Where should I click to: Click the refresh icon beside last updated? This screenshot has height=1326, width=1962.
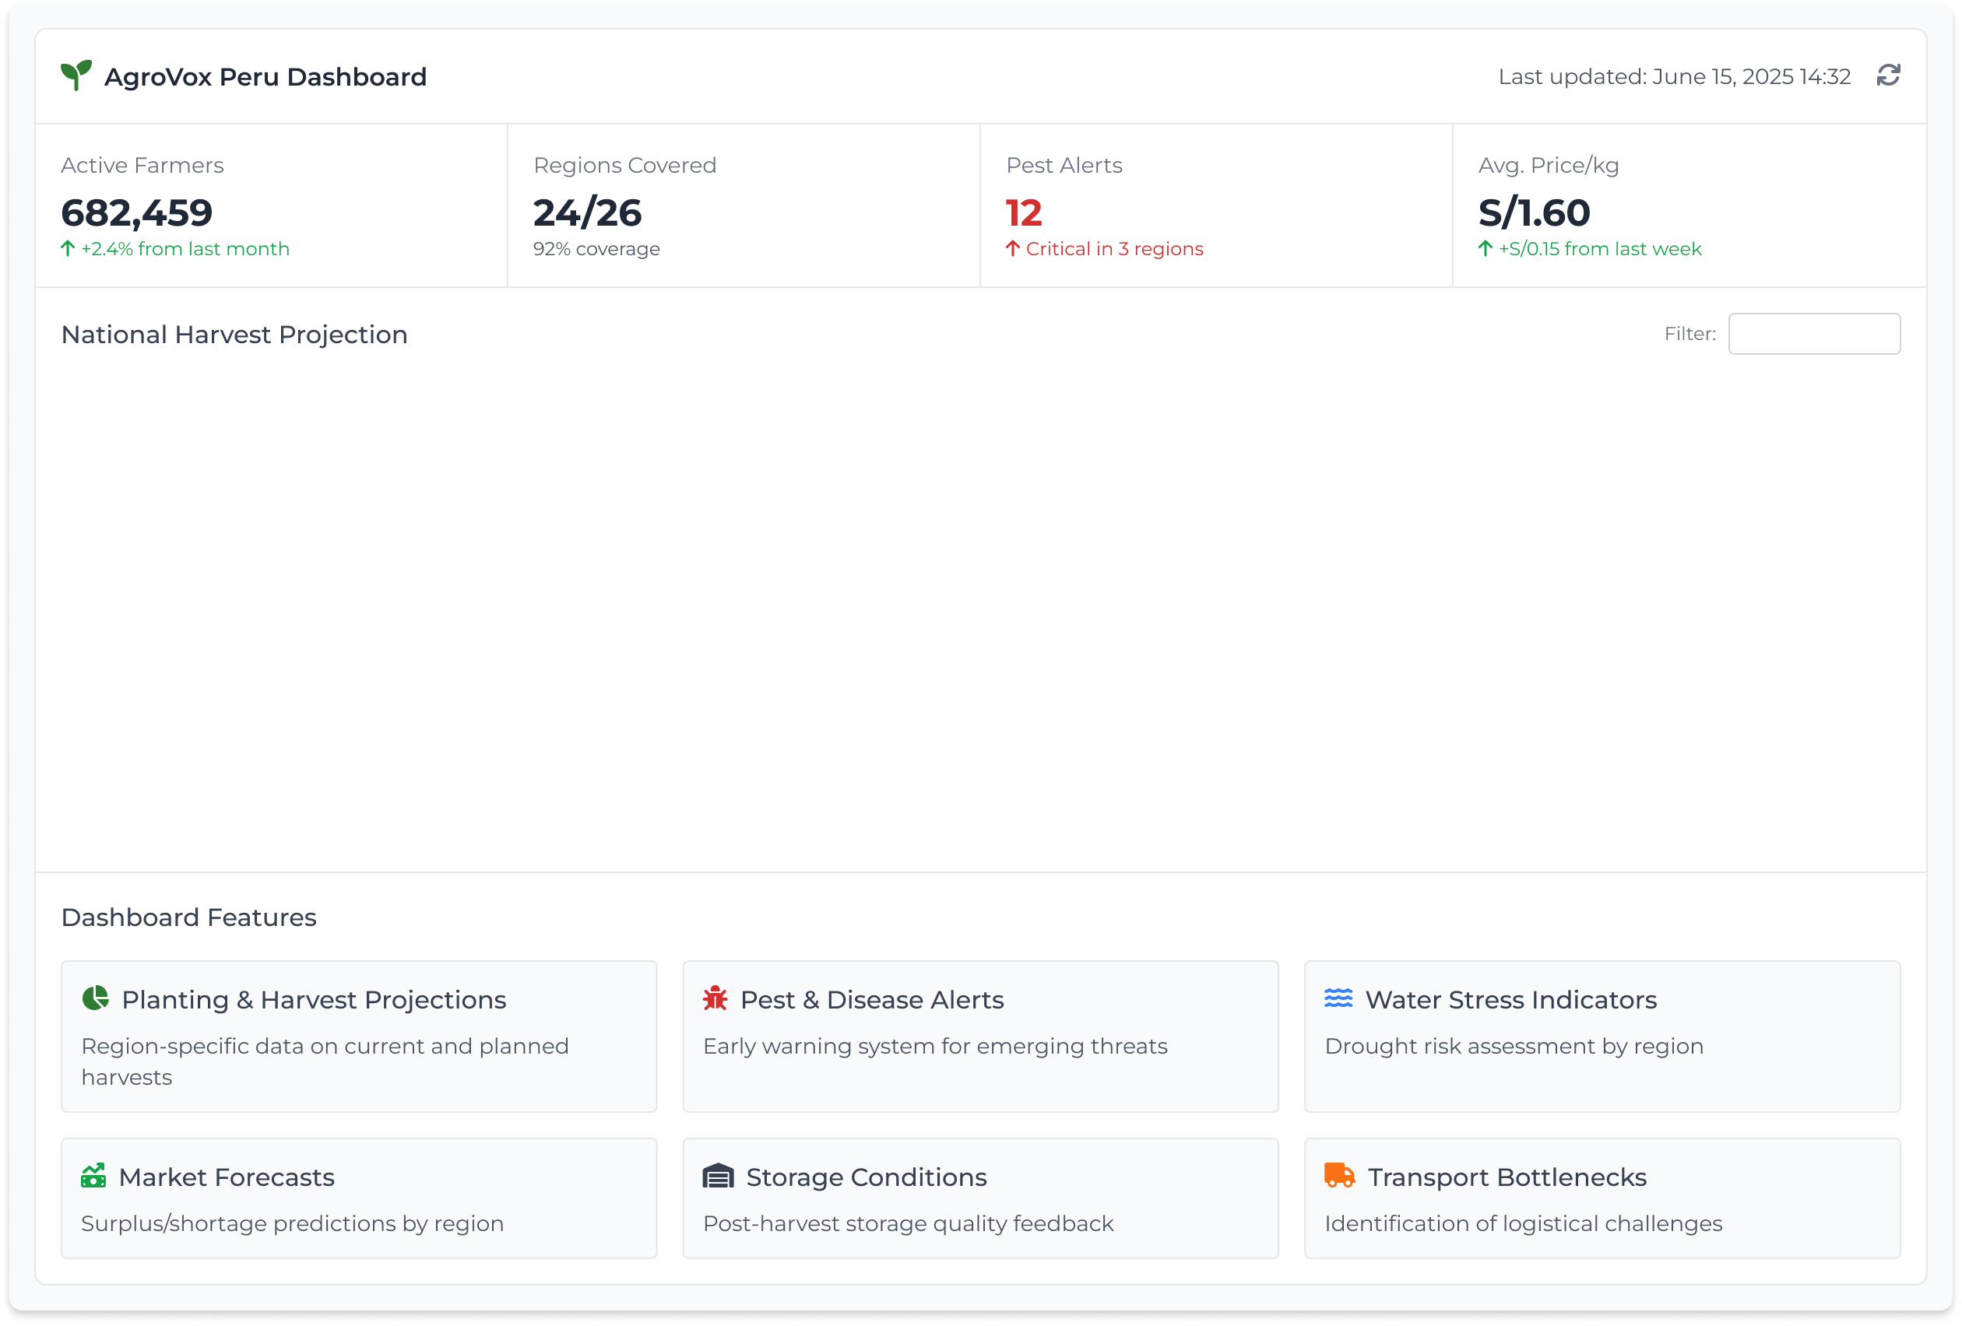point(1888,76)
